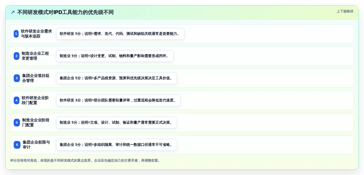Viewport: 364px width, 175px height.
Task: Select number badge 5 for 制造业企业阶段门配置
Action: [17, 123]
